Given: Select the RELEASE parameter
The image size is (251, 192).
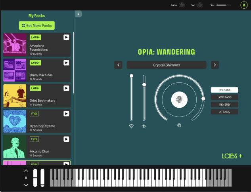Looking at the screenshot, I should point(224,90).
